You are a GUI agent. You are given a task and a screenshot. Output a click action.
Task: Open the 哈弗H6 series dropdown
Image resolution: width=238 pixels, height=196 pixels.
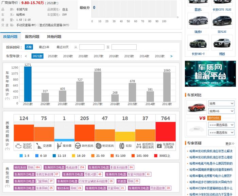pos(221,111)
